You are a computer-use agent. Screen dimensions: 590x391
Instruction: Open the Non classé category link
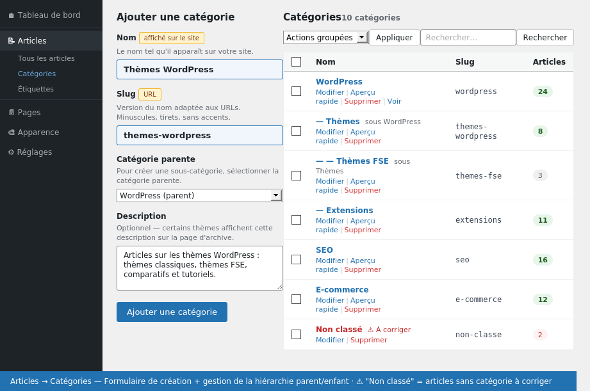[339, 330]
